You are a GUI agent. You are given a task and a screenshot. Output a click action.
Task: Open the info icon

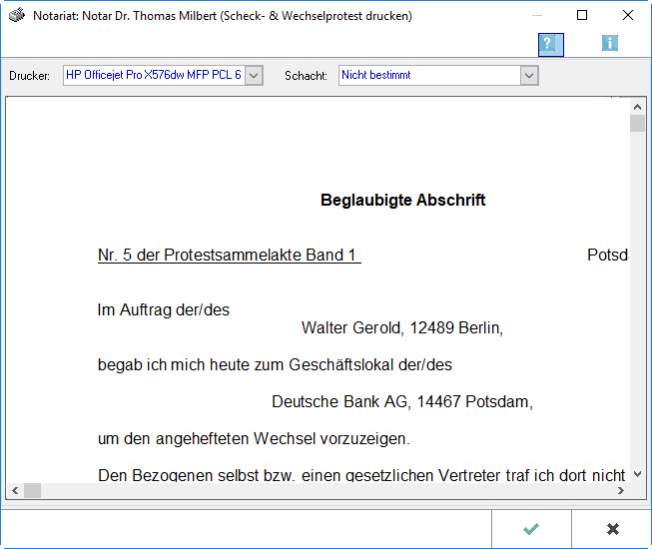[610, 43]
